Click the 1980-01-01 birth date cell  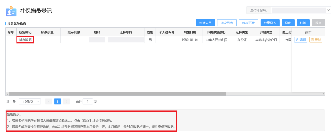tap(190, 40)
